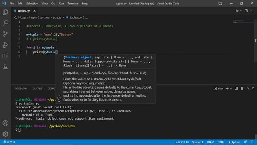Open the Accounts menu icon
This screenshot has height=145, width=257.
(5, 123)
